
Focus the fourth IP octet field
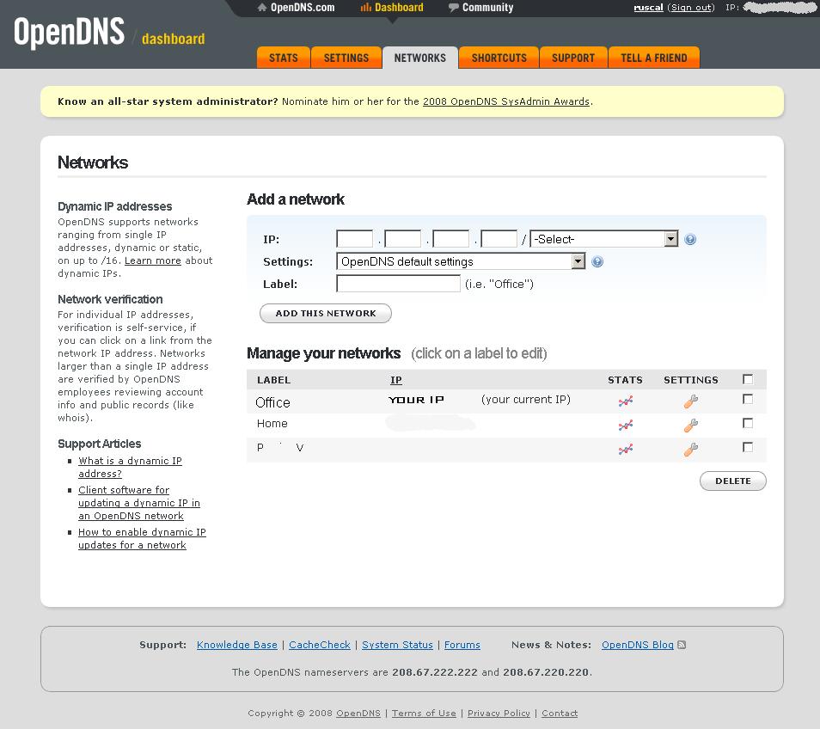499,239
